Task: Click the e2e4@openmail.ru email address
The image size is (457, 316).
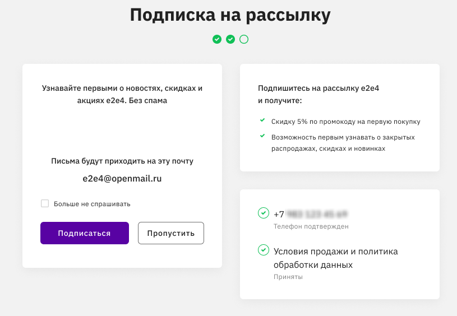Action: click(x=122, y=179)
